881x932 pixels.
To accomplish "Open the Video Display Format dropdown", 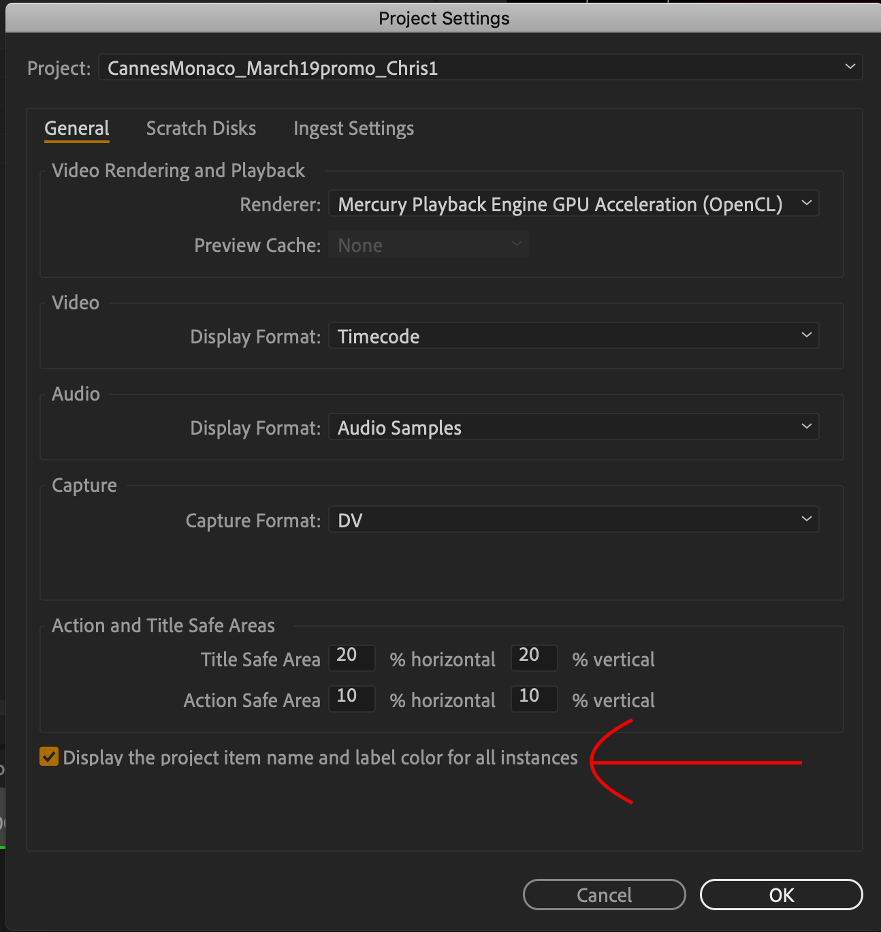I will coord(574,336).
